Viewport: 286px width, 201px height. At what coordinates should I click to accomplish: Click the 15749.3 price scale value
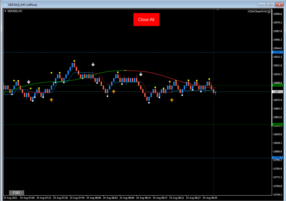[277, 195]
